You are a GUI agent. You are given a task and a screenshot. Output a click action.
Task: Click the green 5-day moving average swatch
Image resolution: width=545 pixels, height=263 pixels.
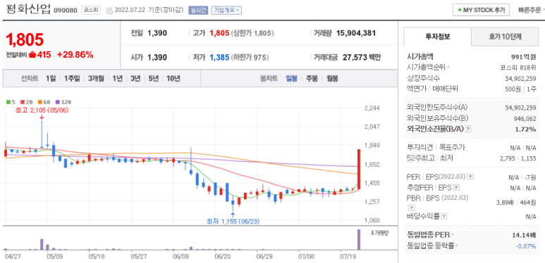point(8,102)
